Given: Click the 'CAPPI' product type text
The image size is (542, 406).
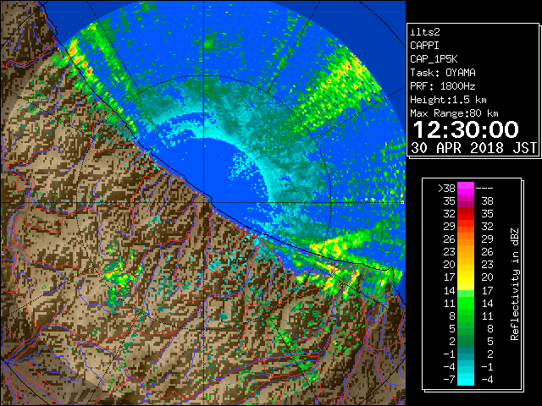Looking at the screenshot, I should pyautogui.click(x=424, y=46).
